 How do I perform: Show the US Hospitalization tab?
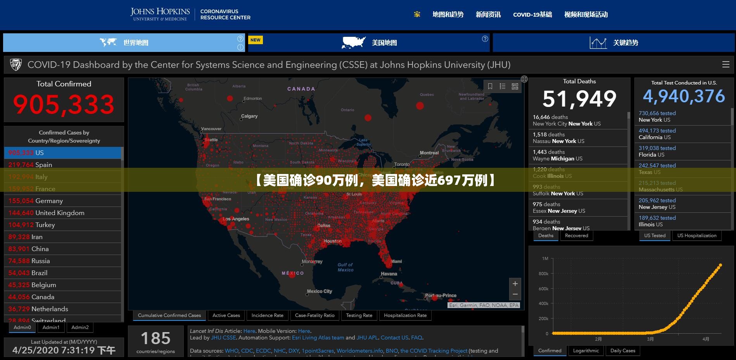[697, 236]
